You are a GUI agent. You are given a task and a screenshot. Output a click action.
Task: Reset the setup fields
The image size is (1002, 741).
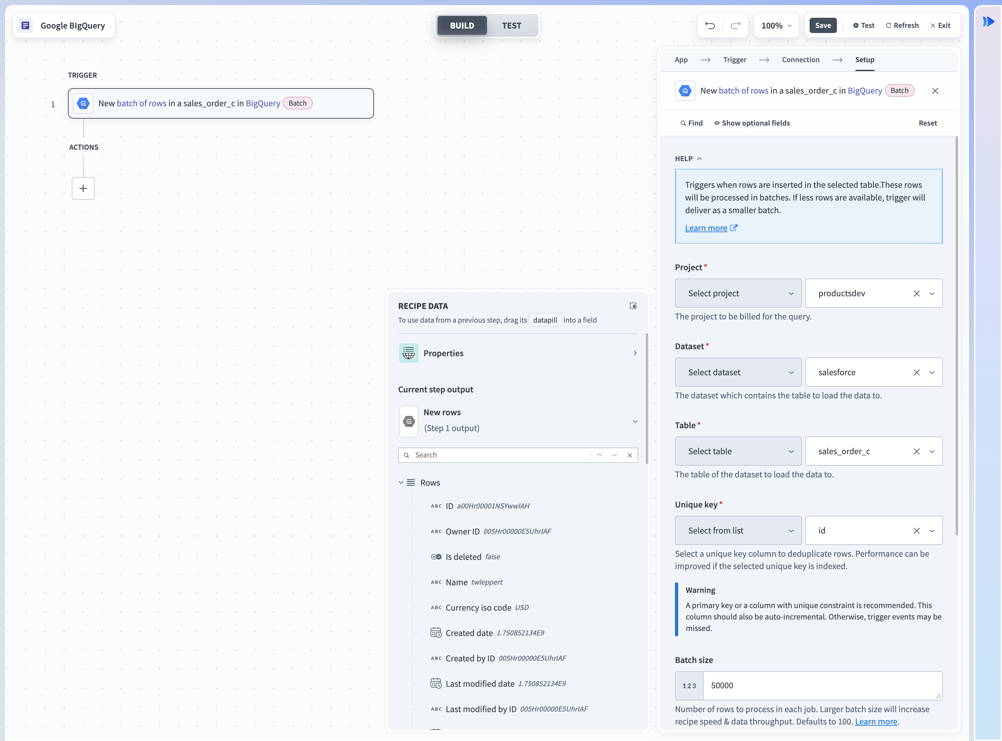927,123
